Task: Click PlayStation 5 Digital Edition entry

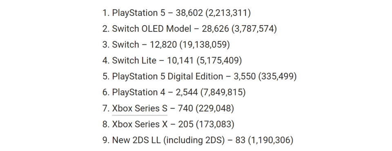Action: (200, 77)
